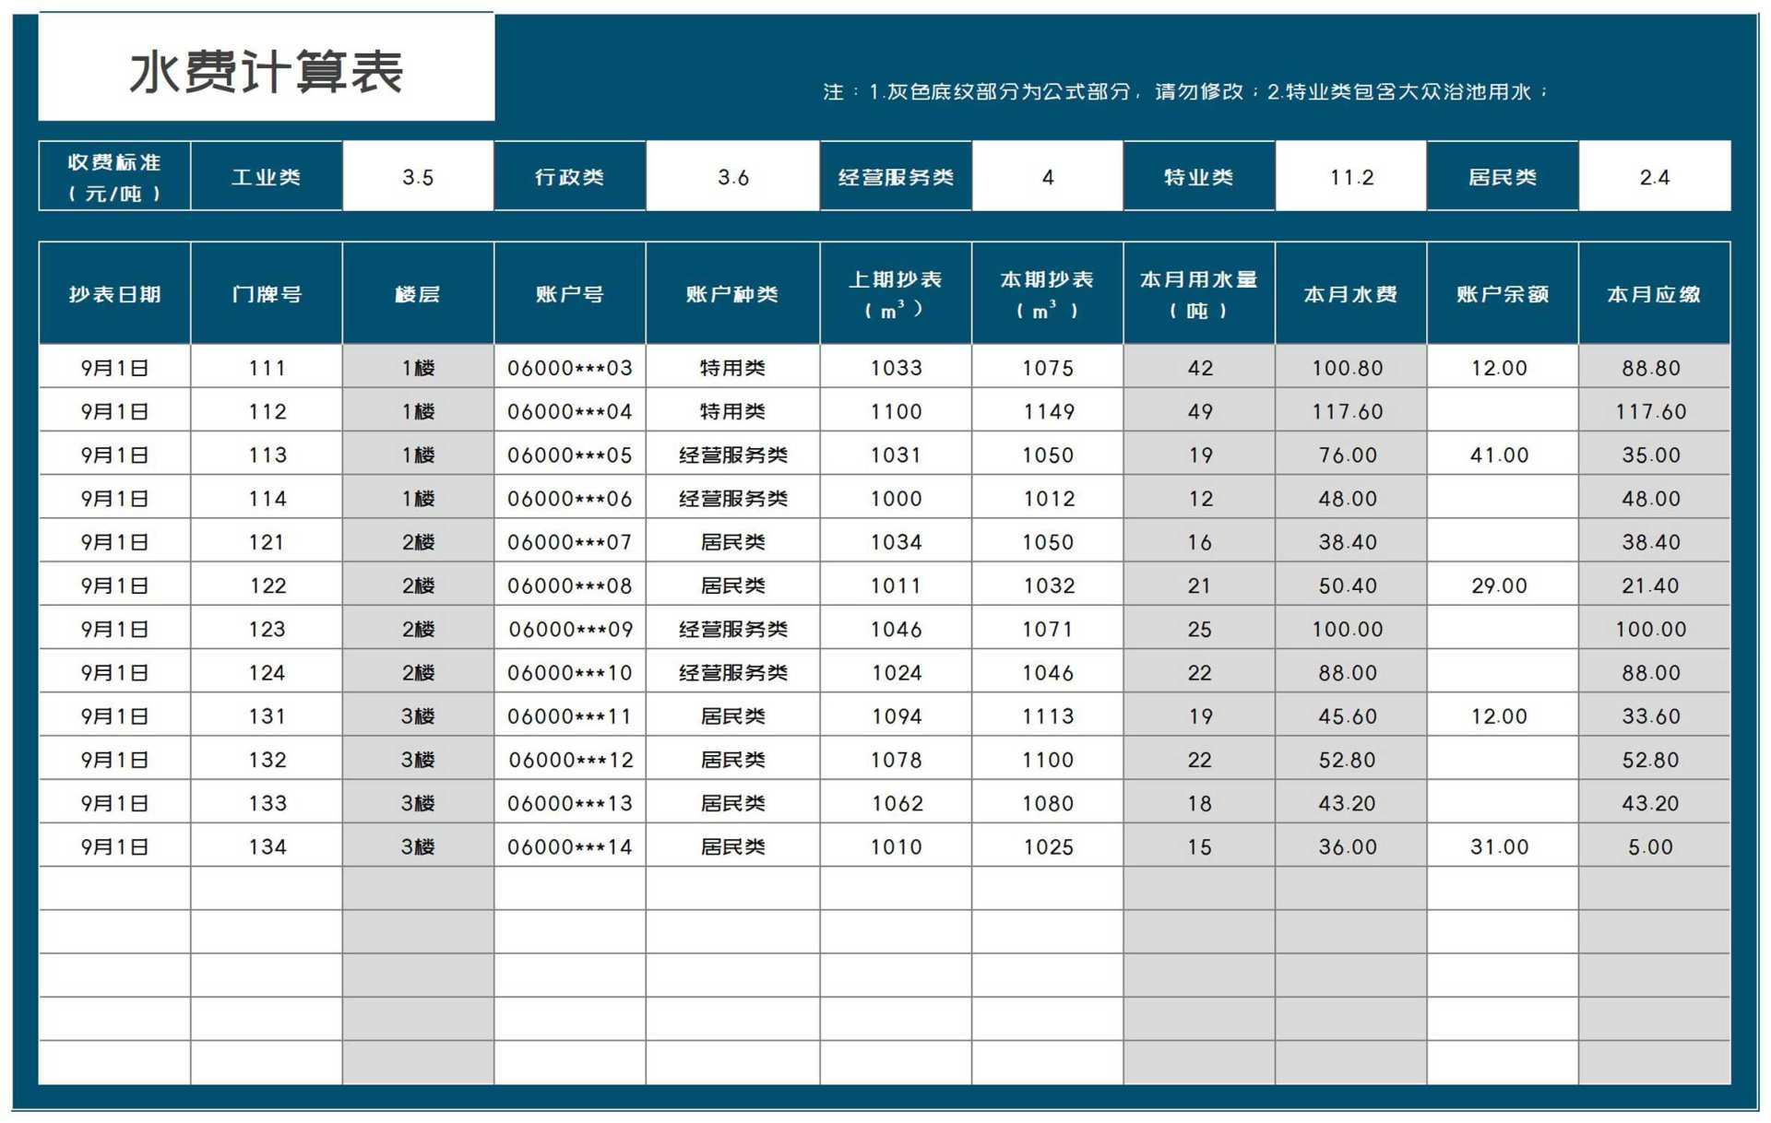Image resolution: width=1771 pixels, height=1123 pixels.
Task: Click the 账户余额 value 41.00 for room 113
Action: (1502, 455)
